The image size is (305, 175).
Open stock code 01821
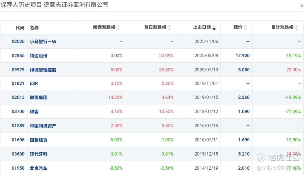click(18, 84)
